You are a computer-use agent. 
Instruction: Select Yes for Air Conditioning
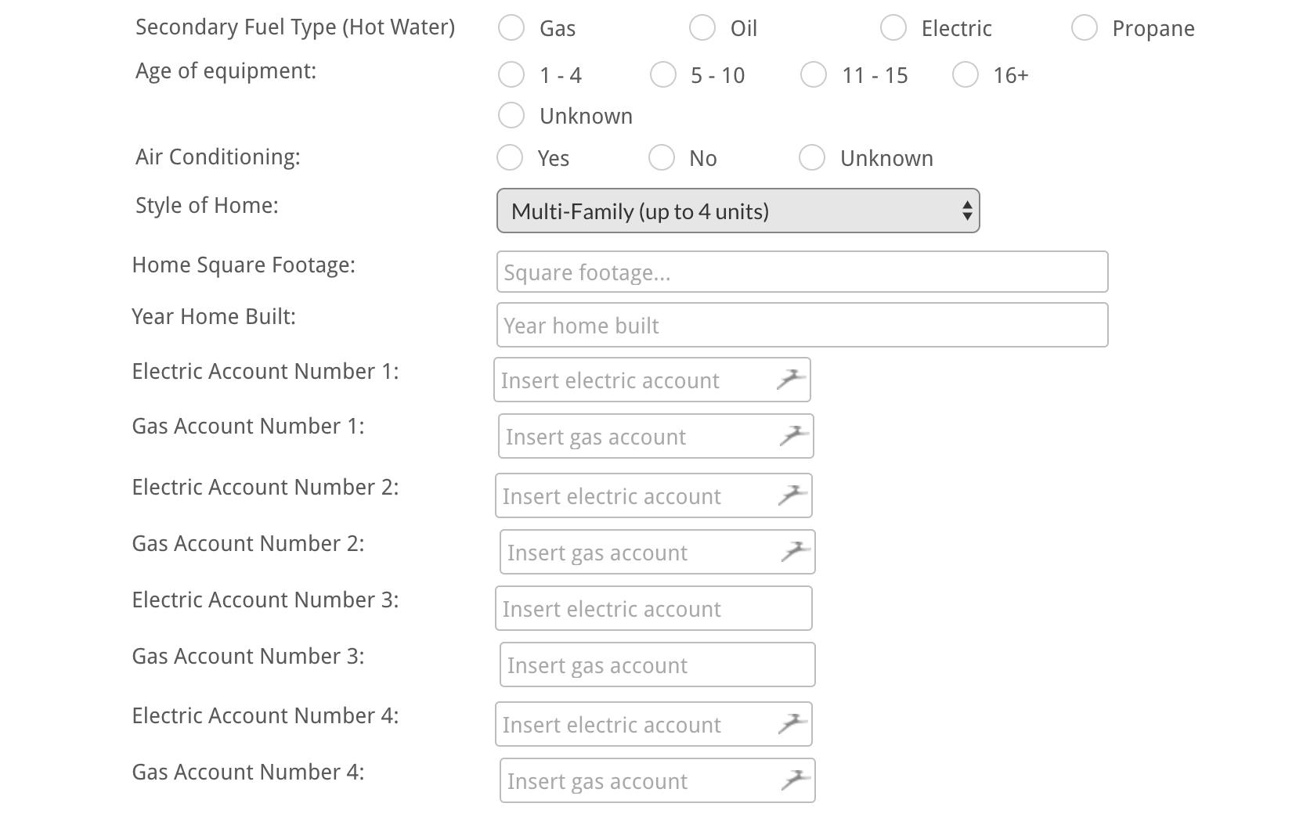click(x=510, y=158)
